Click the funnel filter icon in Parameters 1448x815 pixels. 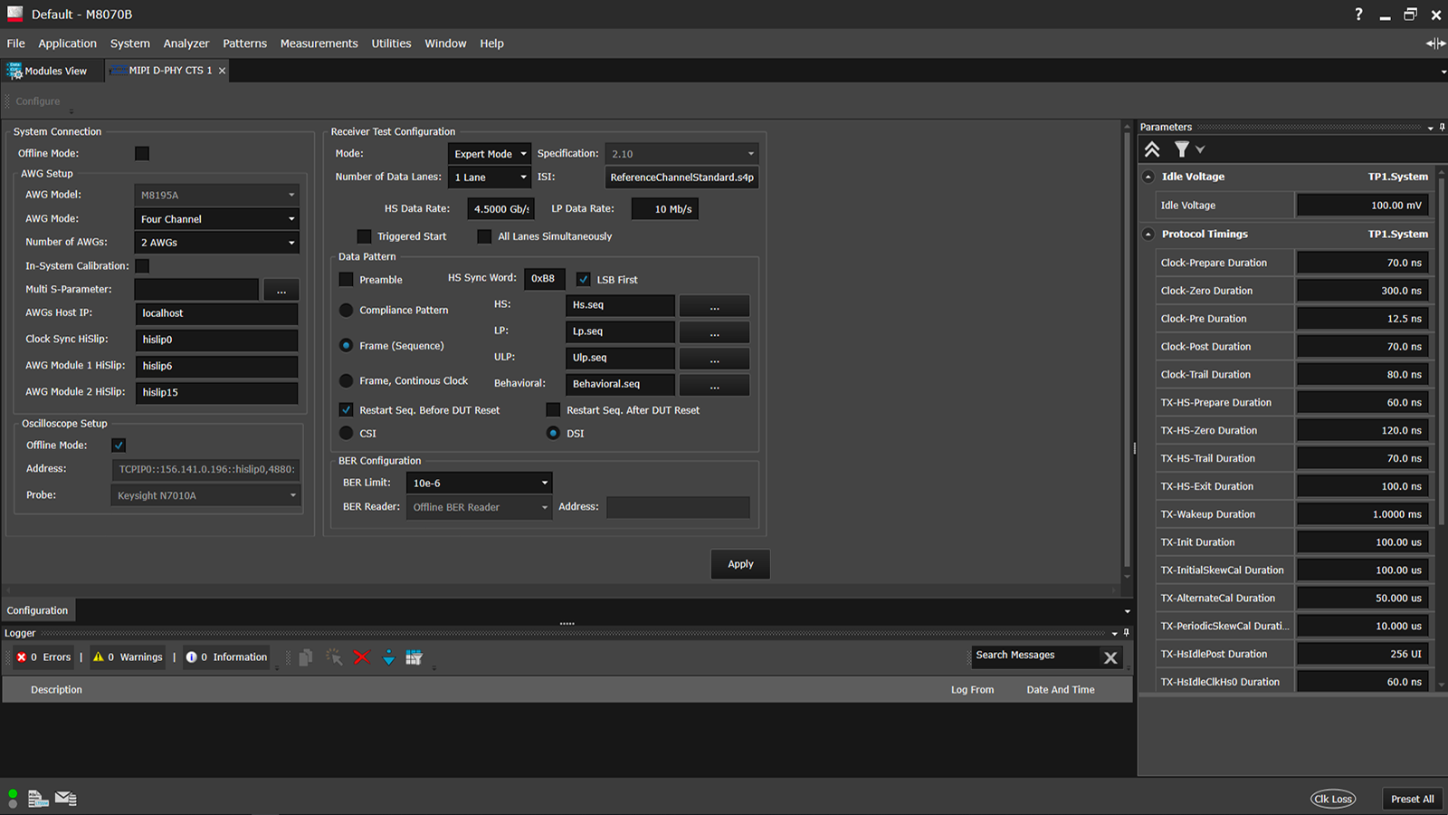[x=1182, y=149]
